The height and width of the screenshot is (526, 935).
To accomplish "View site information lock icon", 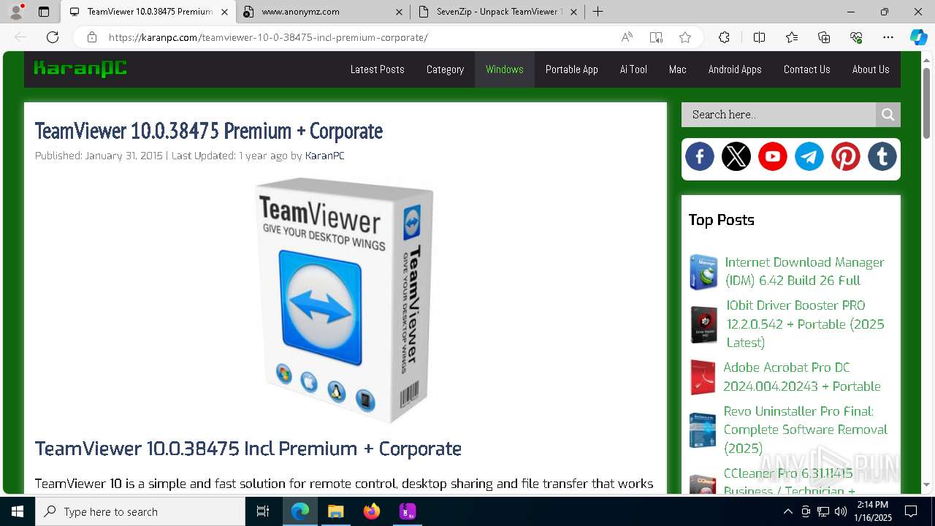I will 92,37.
